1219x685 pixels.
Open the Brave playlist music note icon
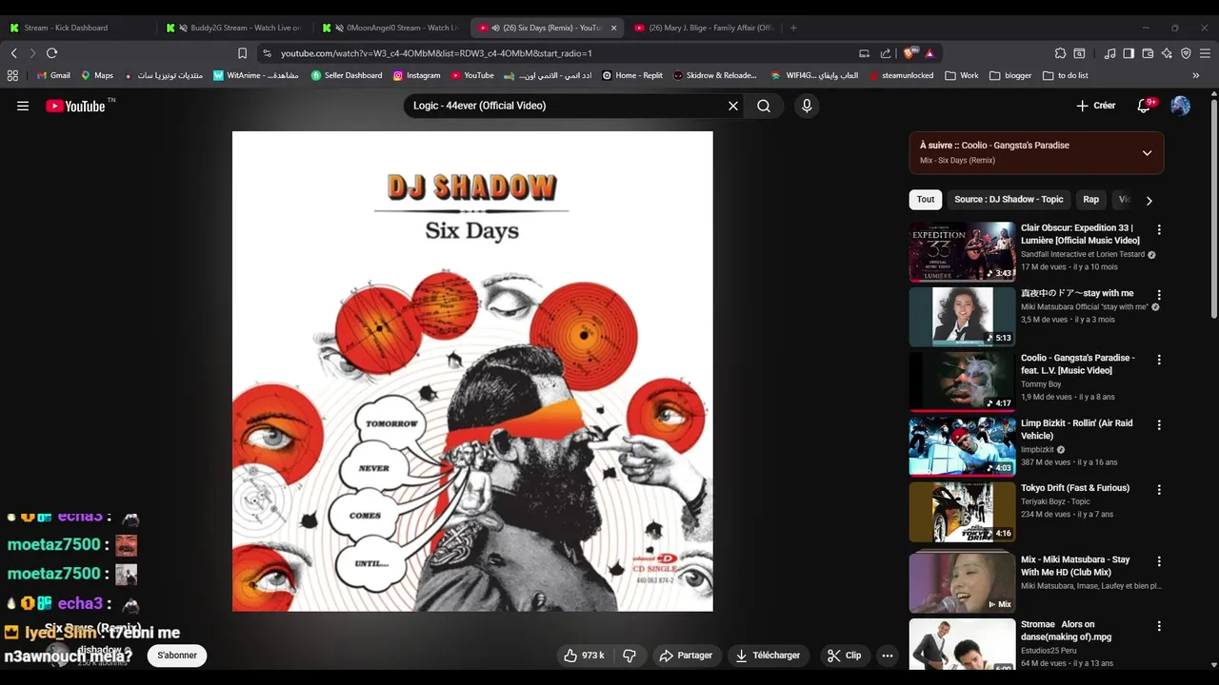coord(1109,53)
